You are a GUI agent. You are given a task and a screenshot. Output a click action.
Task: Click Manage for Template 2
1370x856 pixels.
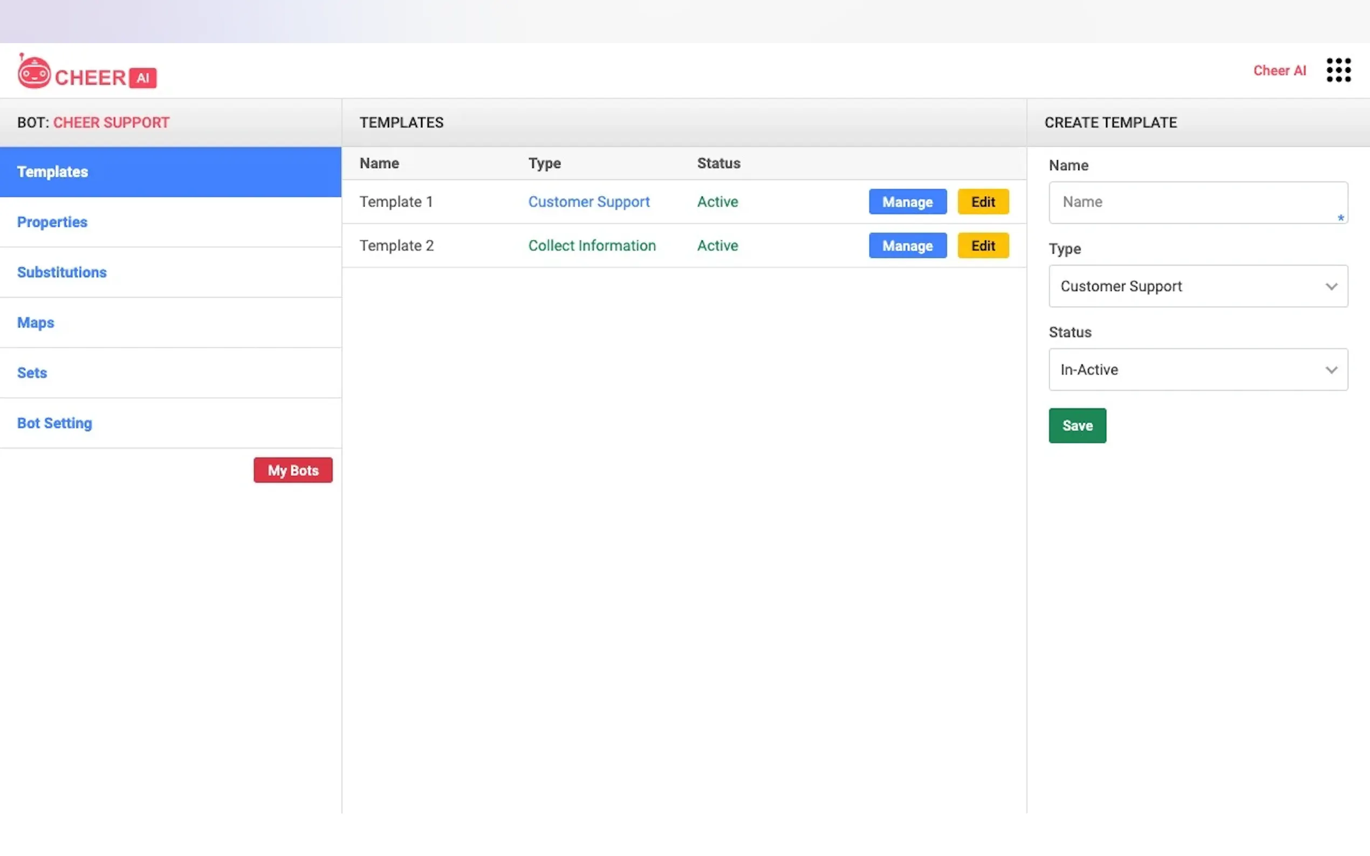(x=907, y=246)
